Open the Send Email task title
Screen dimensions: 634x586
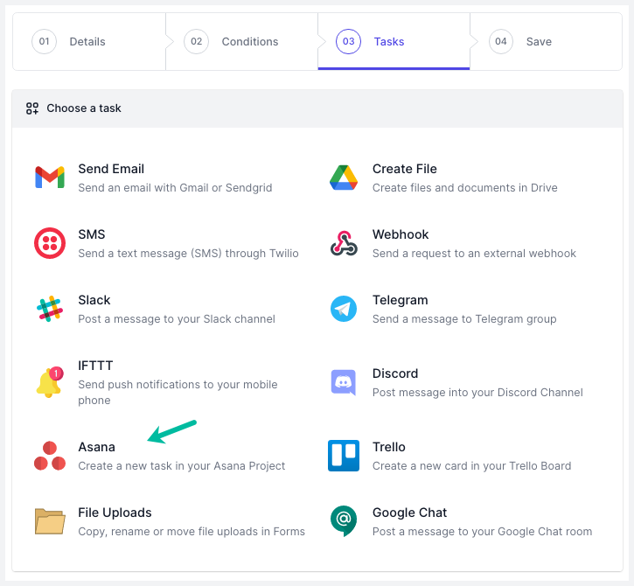point(111,169)
